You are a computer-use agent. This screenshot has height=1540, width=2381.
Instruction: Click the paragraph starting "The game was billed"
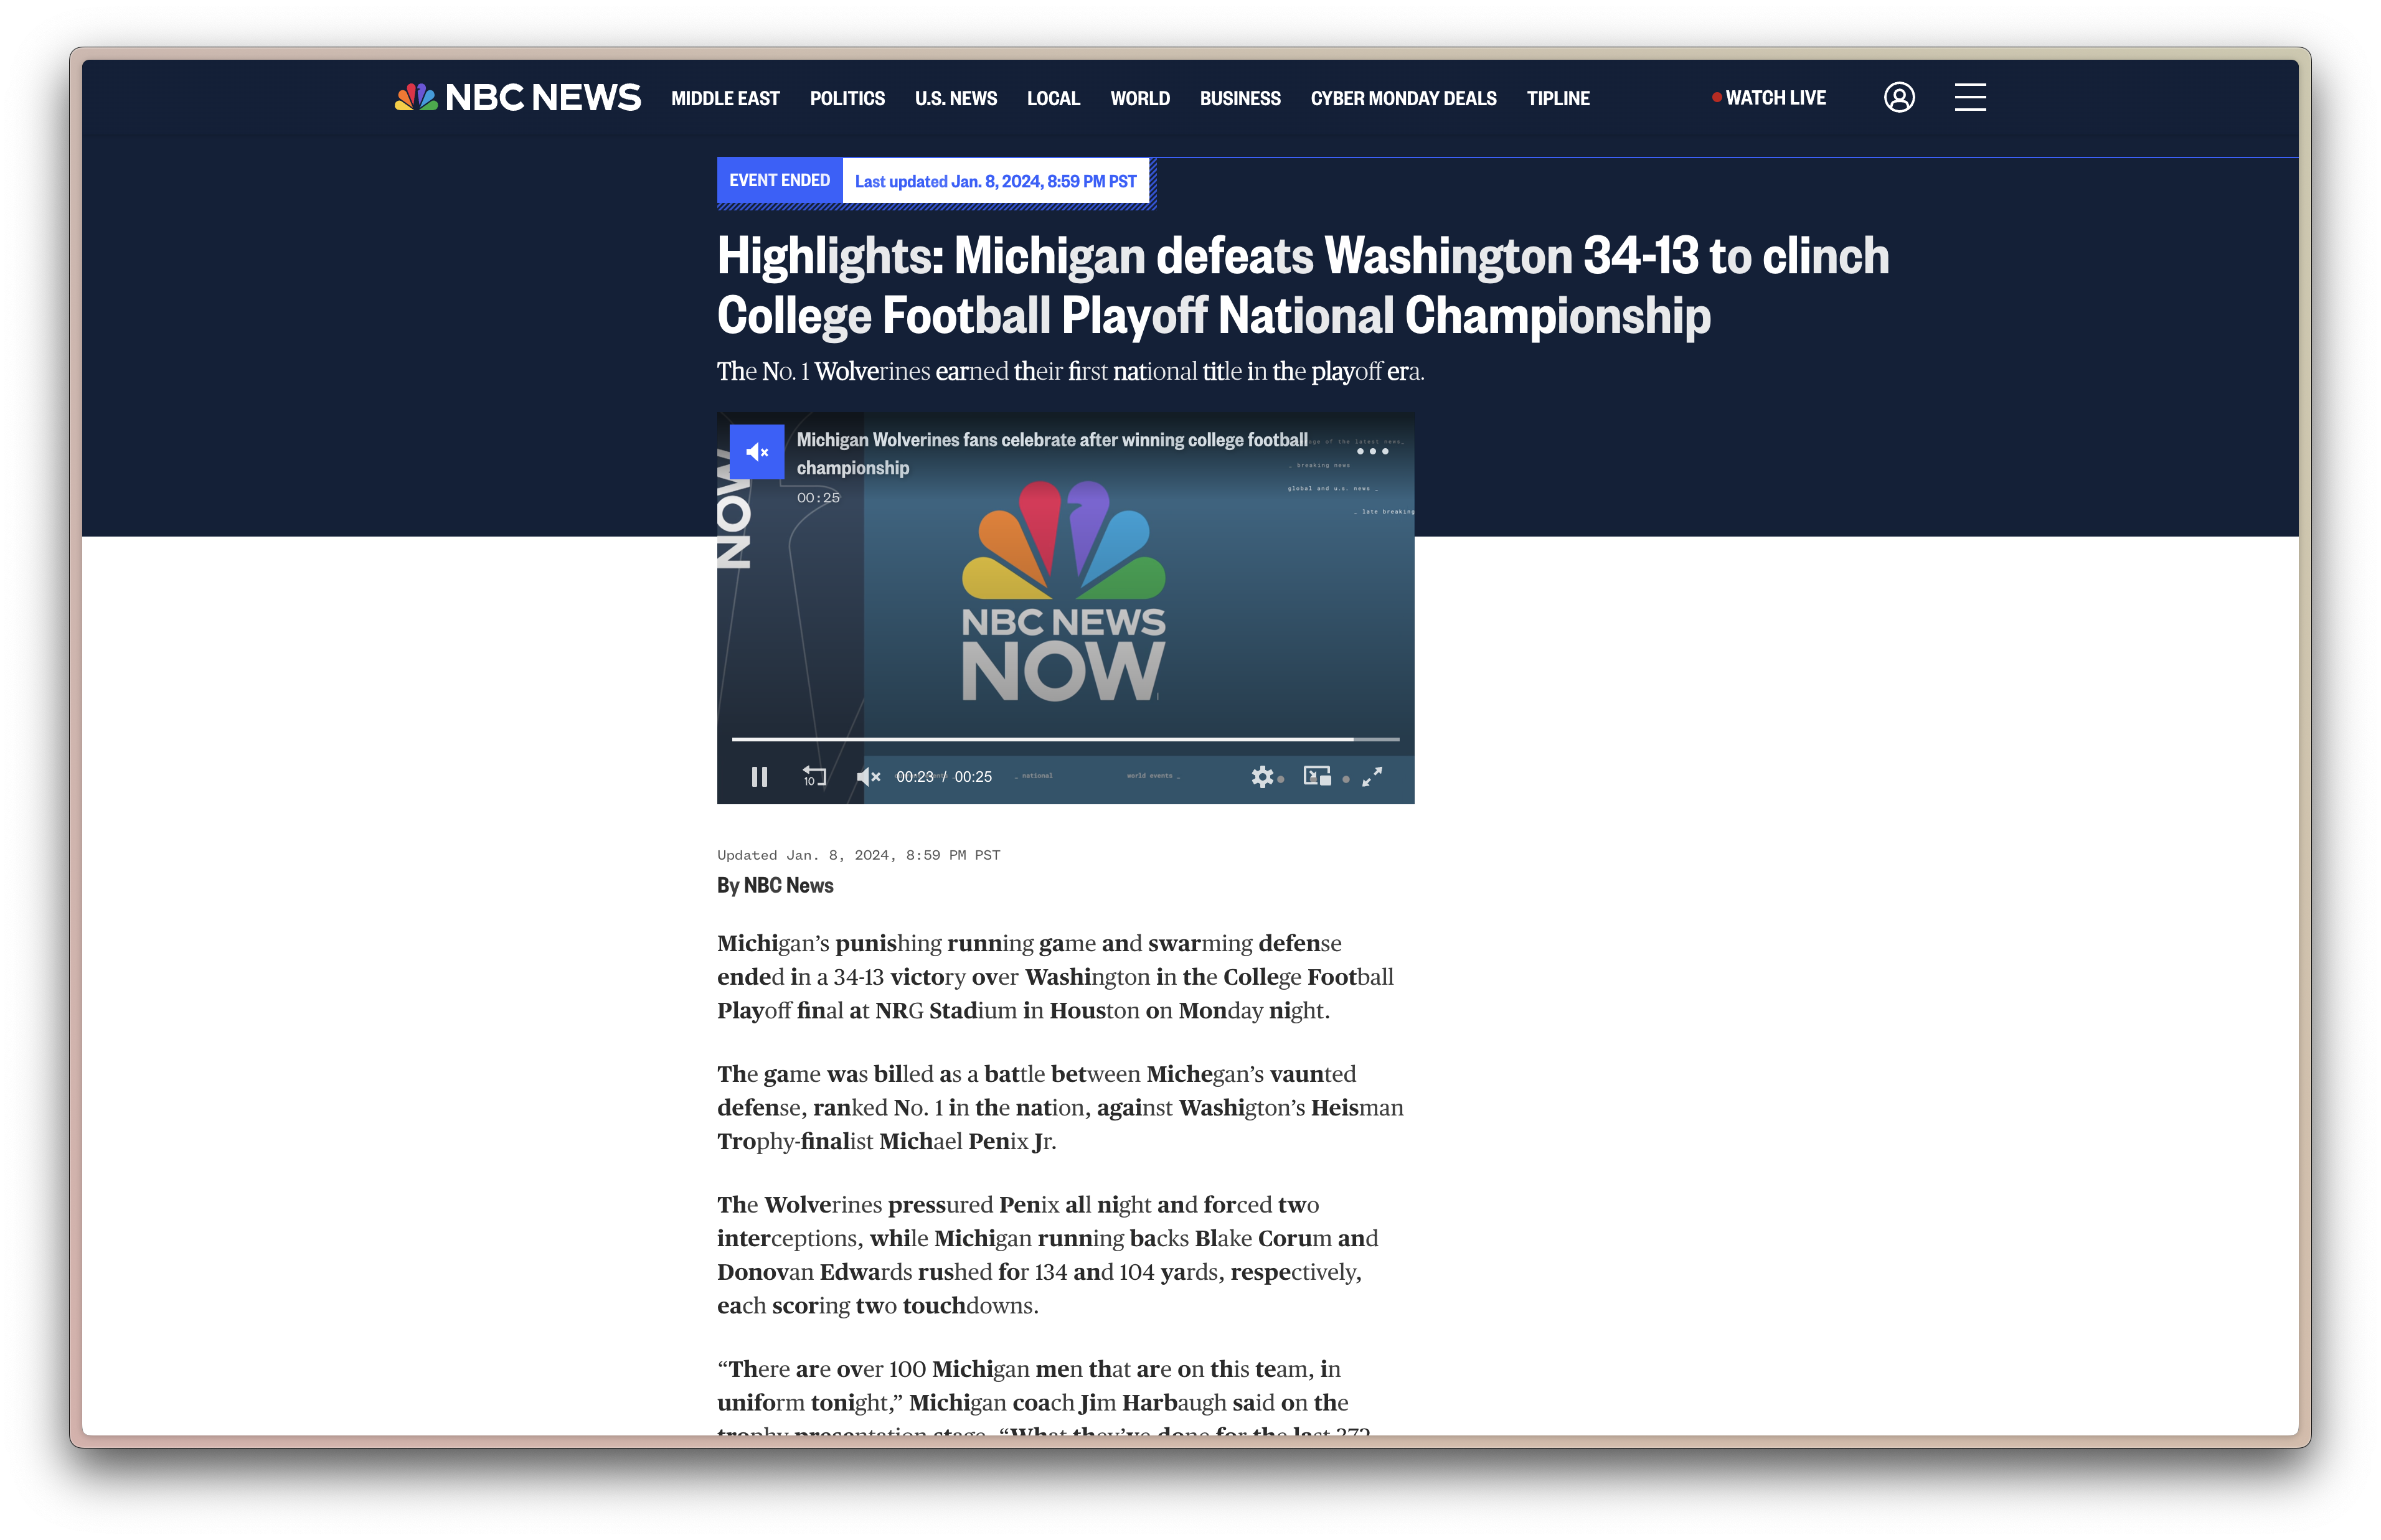[x=1060, y=1108]
